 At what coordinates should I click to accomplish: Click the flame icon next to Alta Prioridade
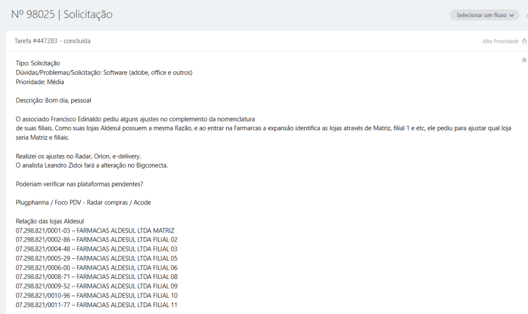pyautogui.click(x=524, y=41)
